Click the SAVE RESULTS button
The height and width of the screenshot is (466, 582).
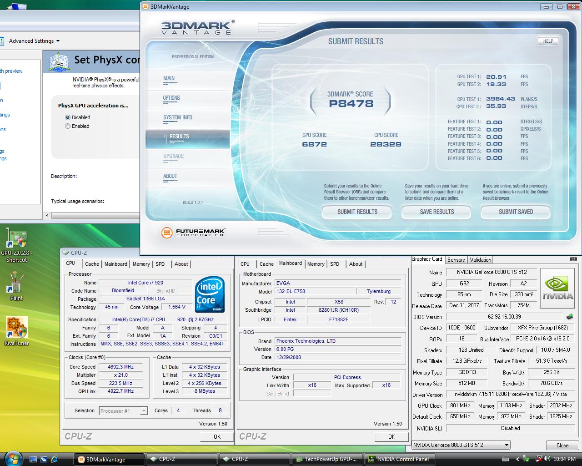[436, 212]
